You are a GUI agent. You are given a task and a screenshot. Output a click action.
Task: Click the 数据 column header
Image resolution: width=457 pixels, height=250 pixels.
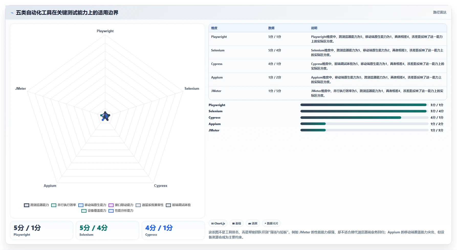[x=271, y=28]
